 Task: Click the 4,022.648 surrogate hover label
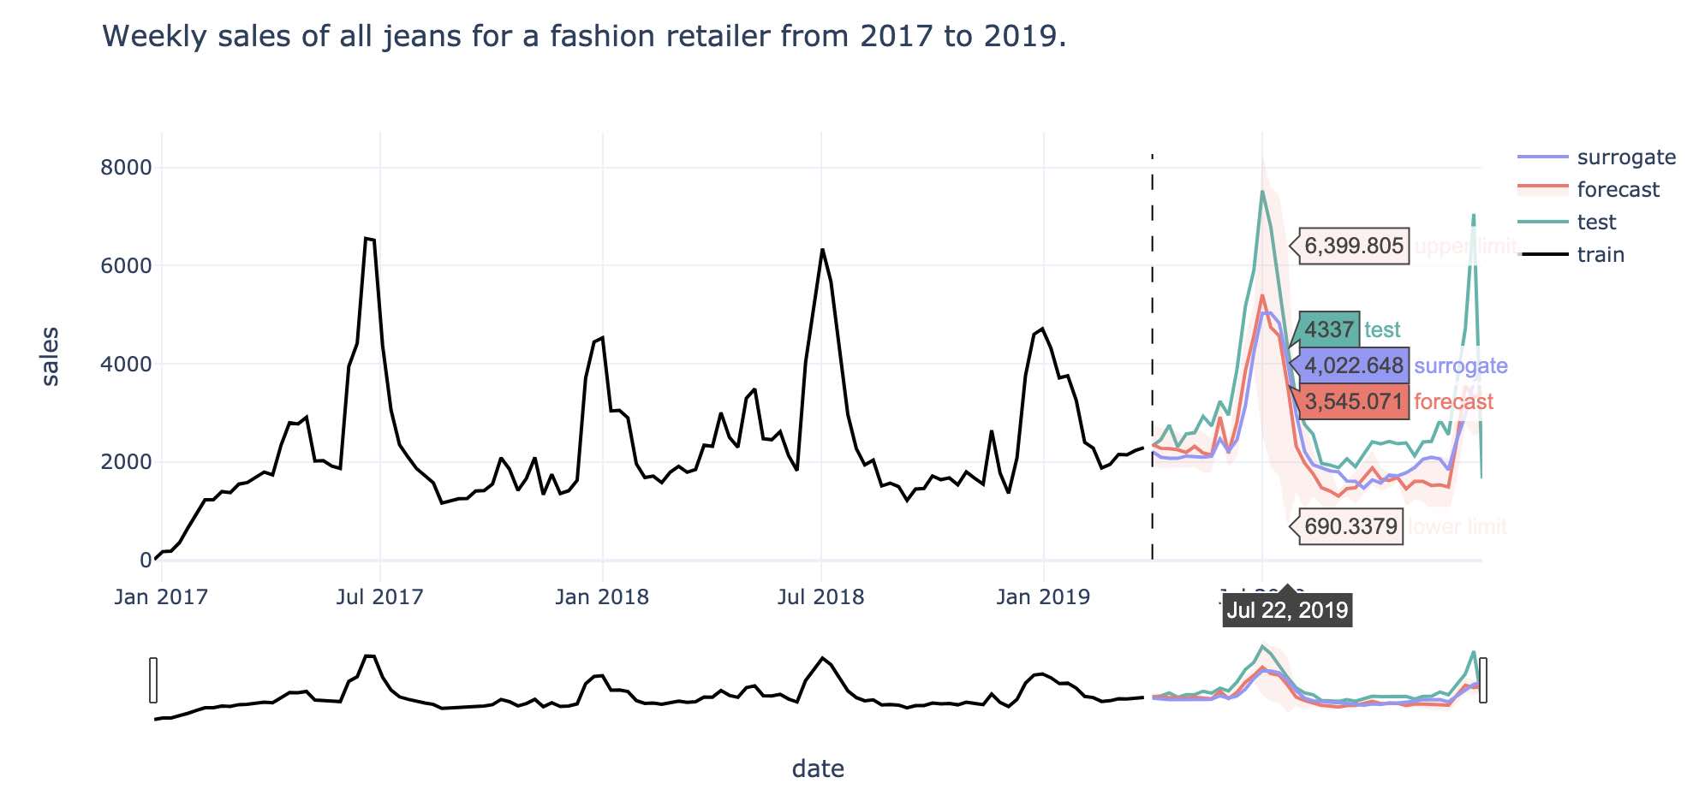pyautogui.click(x=1354, y=365)
